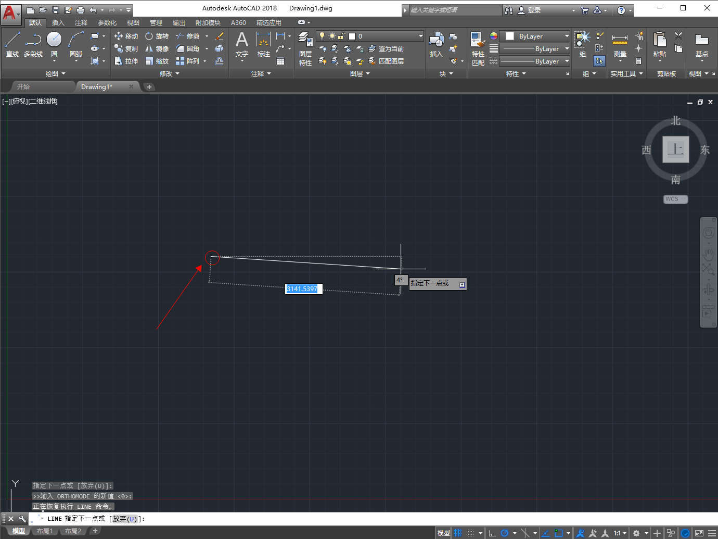Select the 直线 (Line) tool

pos(12,44)
